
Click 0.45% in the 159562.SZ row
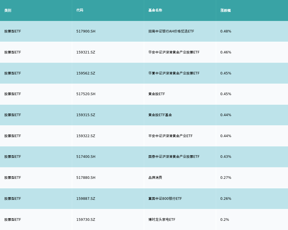coord(226,73)
